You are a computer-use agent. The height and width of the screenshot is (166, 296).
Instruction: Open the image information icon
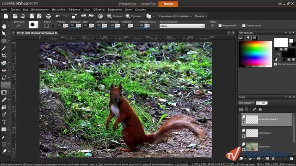coord(100,16)
